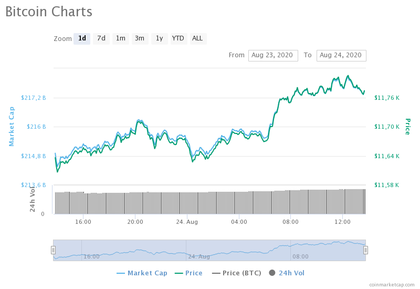Toggle the Market Cap series in legend
Viewport: 420px width, 289px height.
[x=142, y=273]
